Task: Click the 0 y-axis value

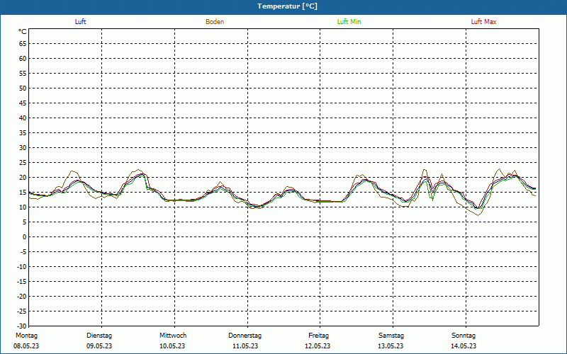Action: 25,237
